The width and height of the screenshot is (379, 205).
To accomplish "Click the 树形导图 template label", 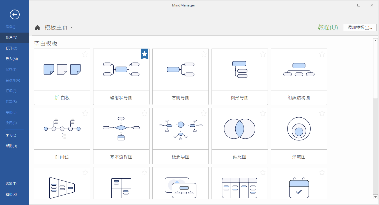I will [x=240, y=98].
